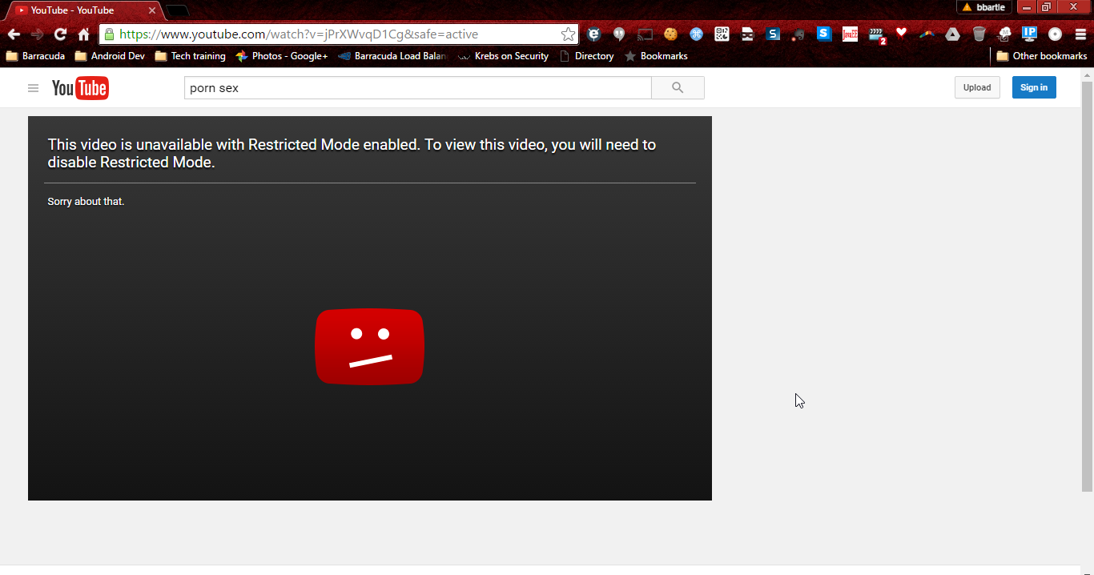Open the cookie editor extension

[670, 34]
